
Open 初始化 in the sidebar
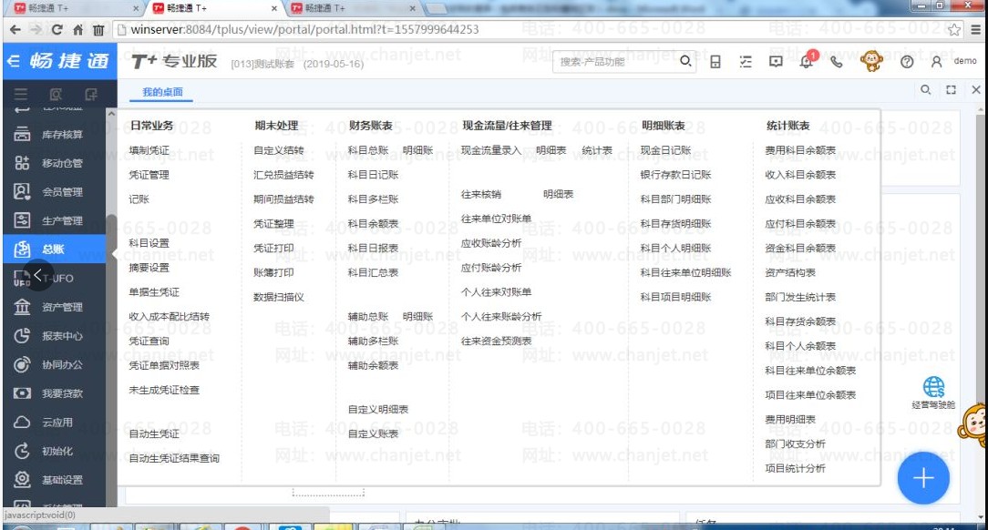(54, 452)
